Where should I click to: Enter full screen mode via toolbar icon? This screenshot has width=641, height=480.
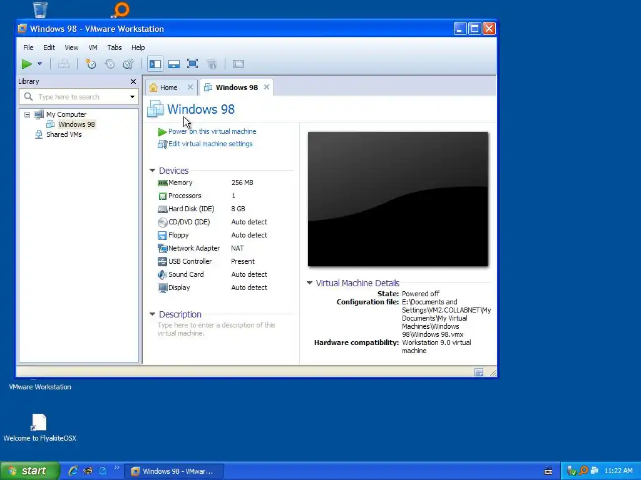pos(193,64)
